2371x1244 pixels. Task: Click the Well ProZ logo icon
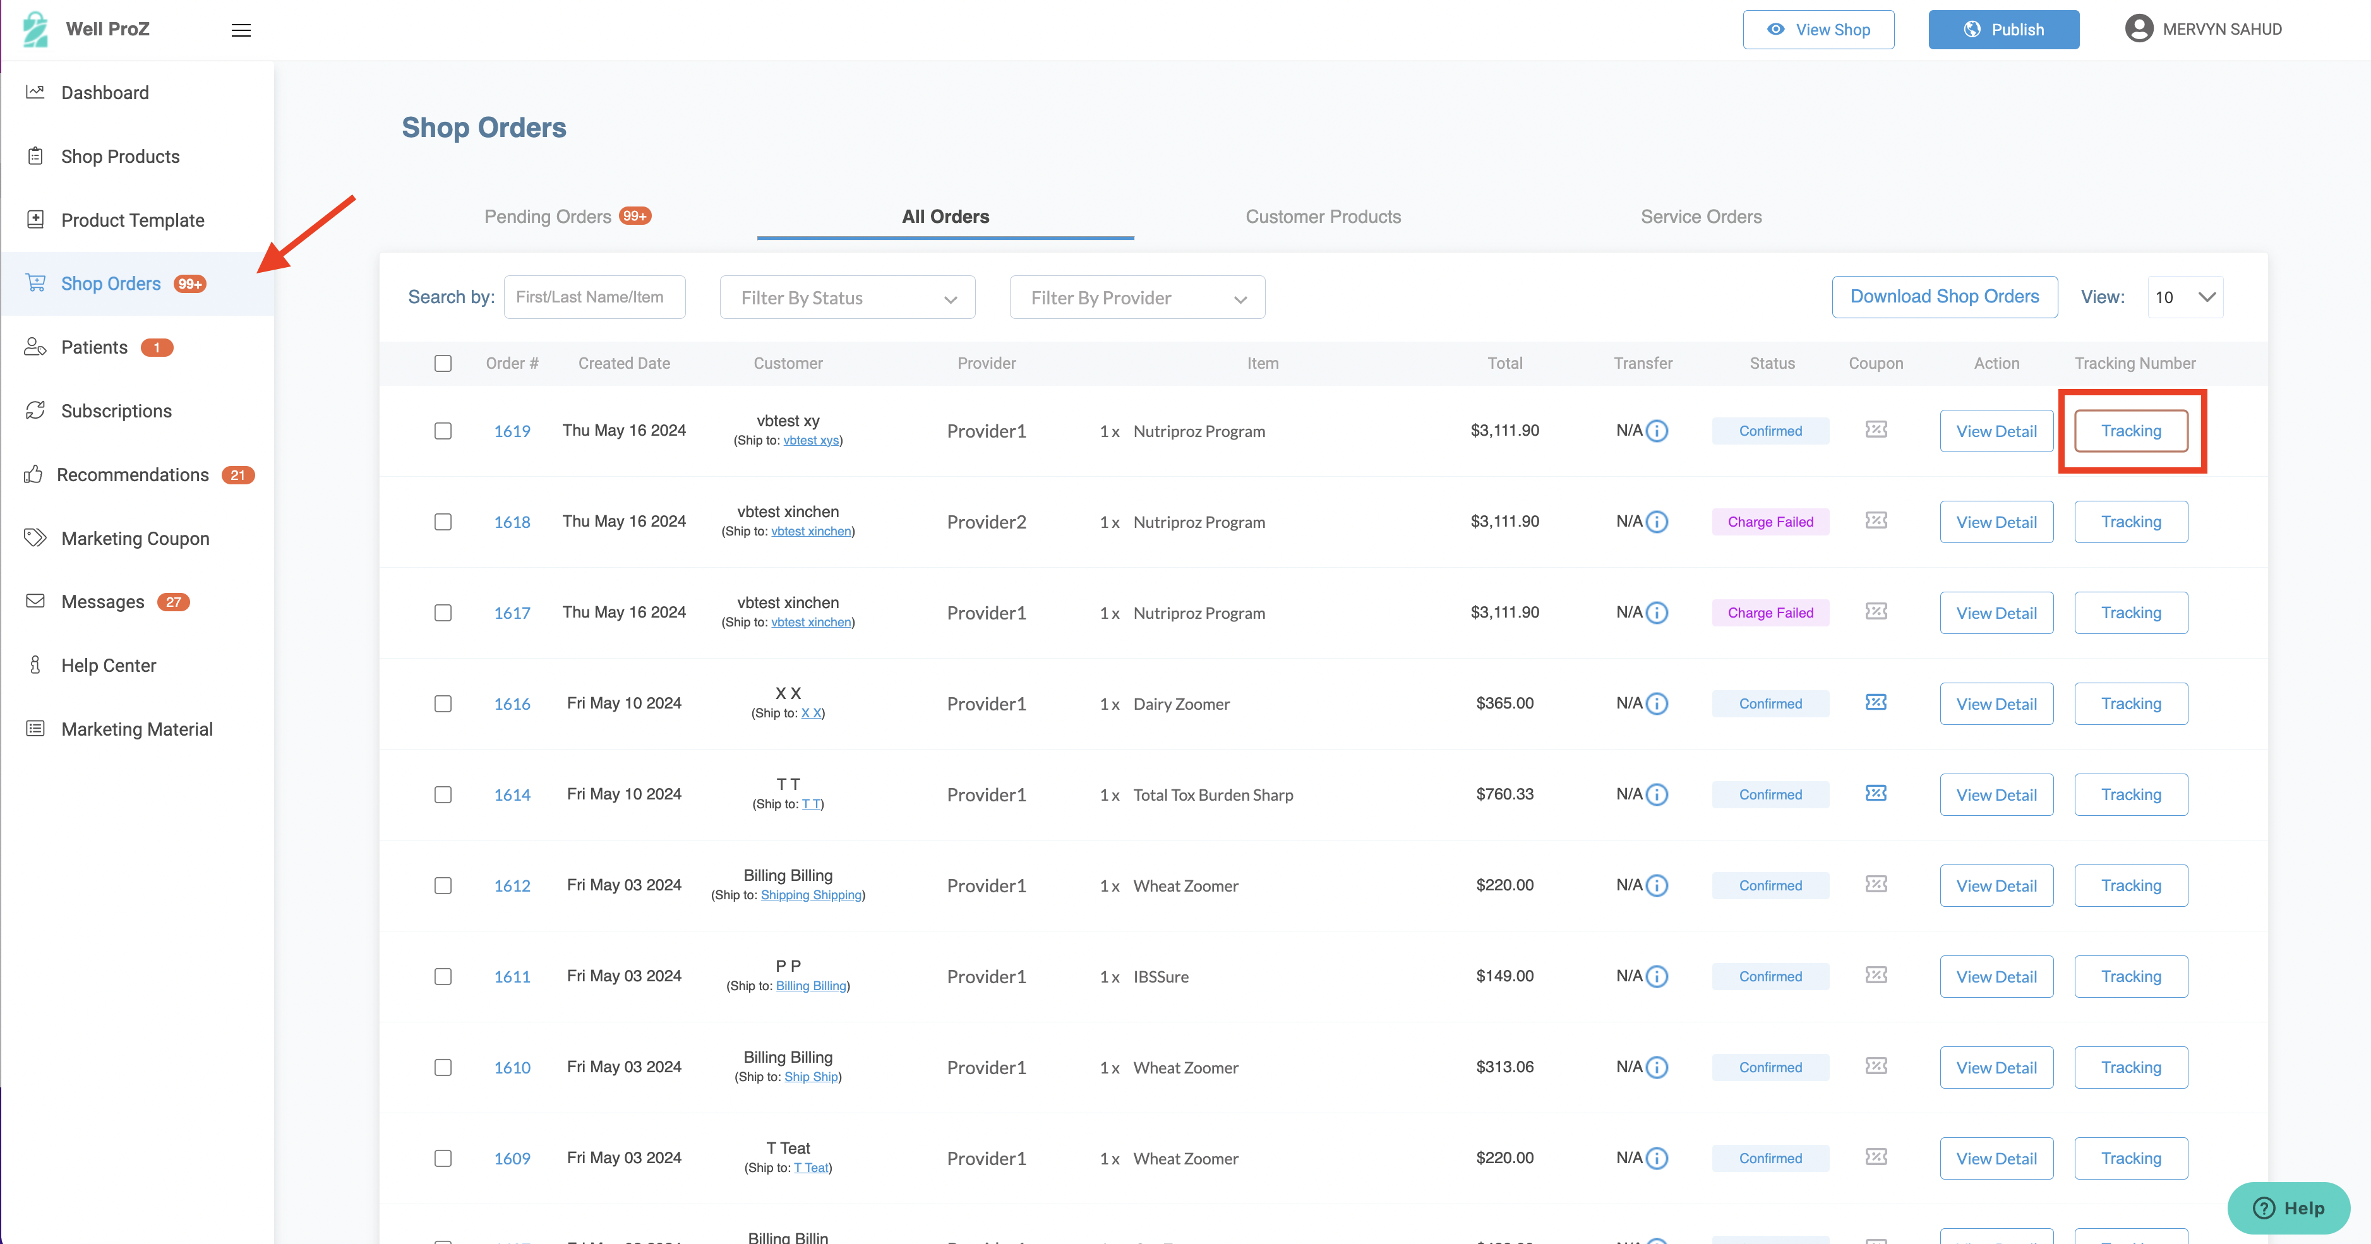[x=35, y=30]
